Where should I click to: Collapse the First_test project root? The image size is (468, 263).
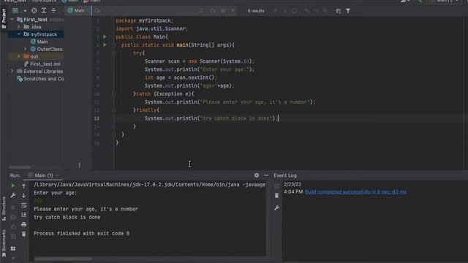[x=12, y=20]
